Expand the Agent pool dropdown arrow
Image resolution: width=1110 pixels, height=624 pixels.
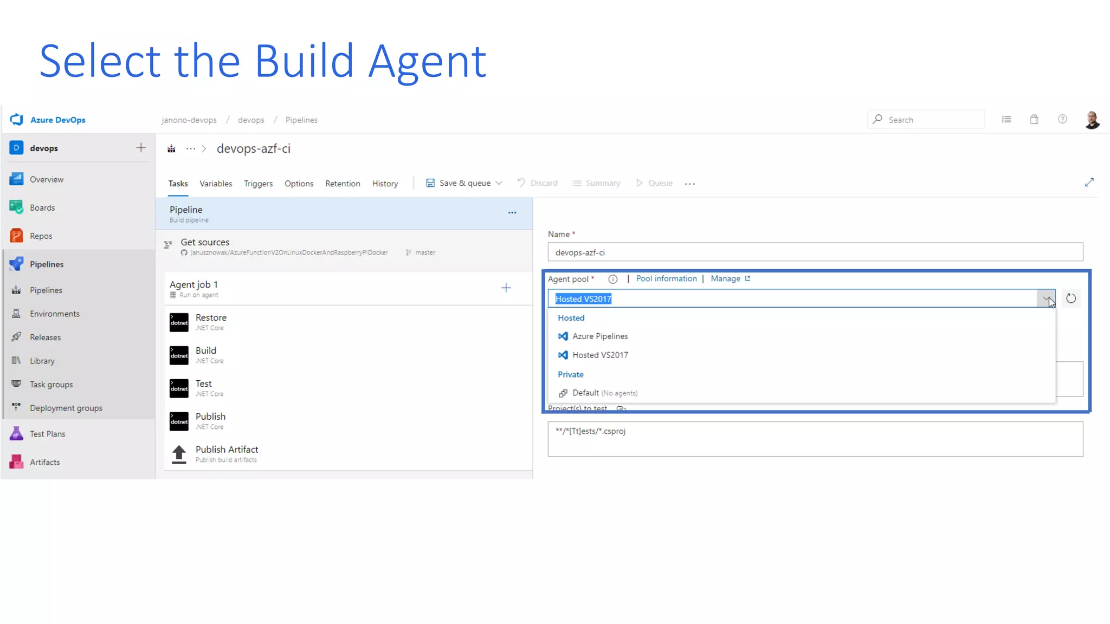(x=1046, y=298)
